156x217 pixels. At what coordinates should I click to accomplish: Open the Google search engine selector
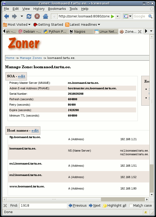click(x=128, y=16)
